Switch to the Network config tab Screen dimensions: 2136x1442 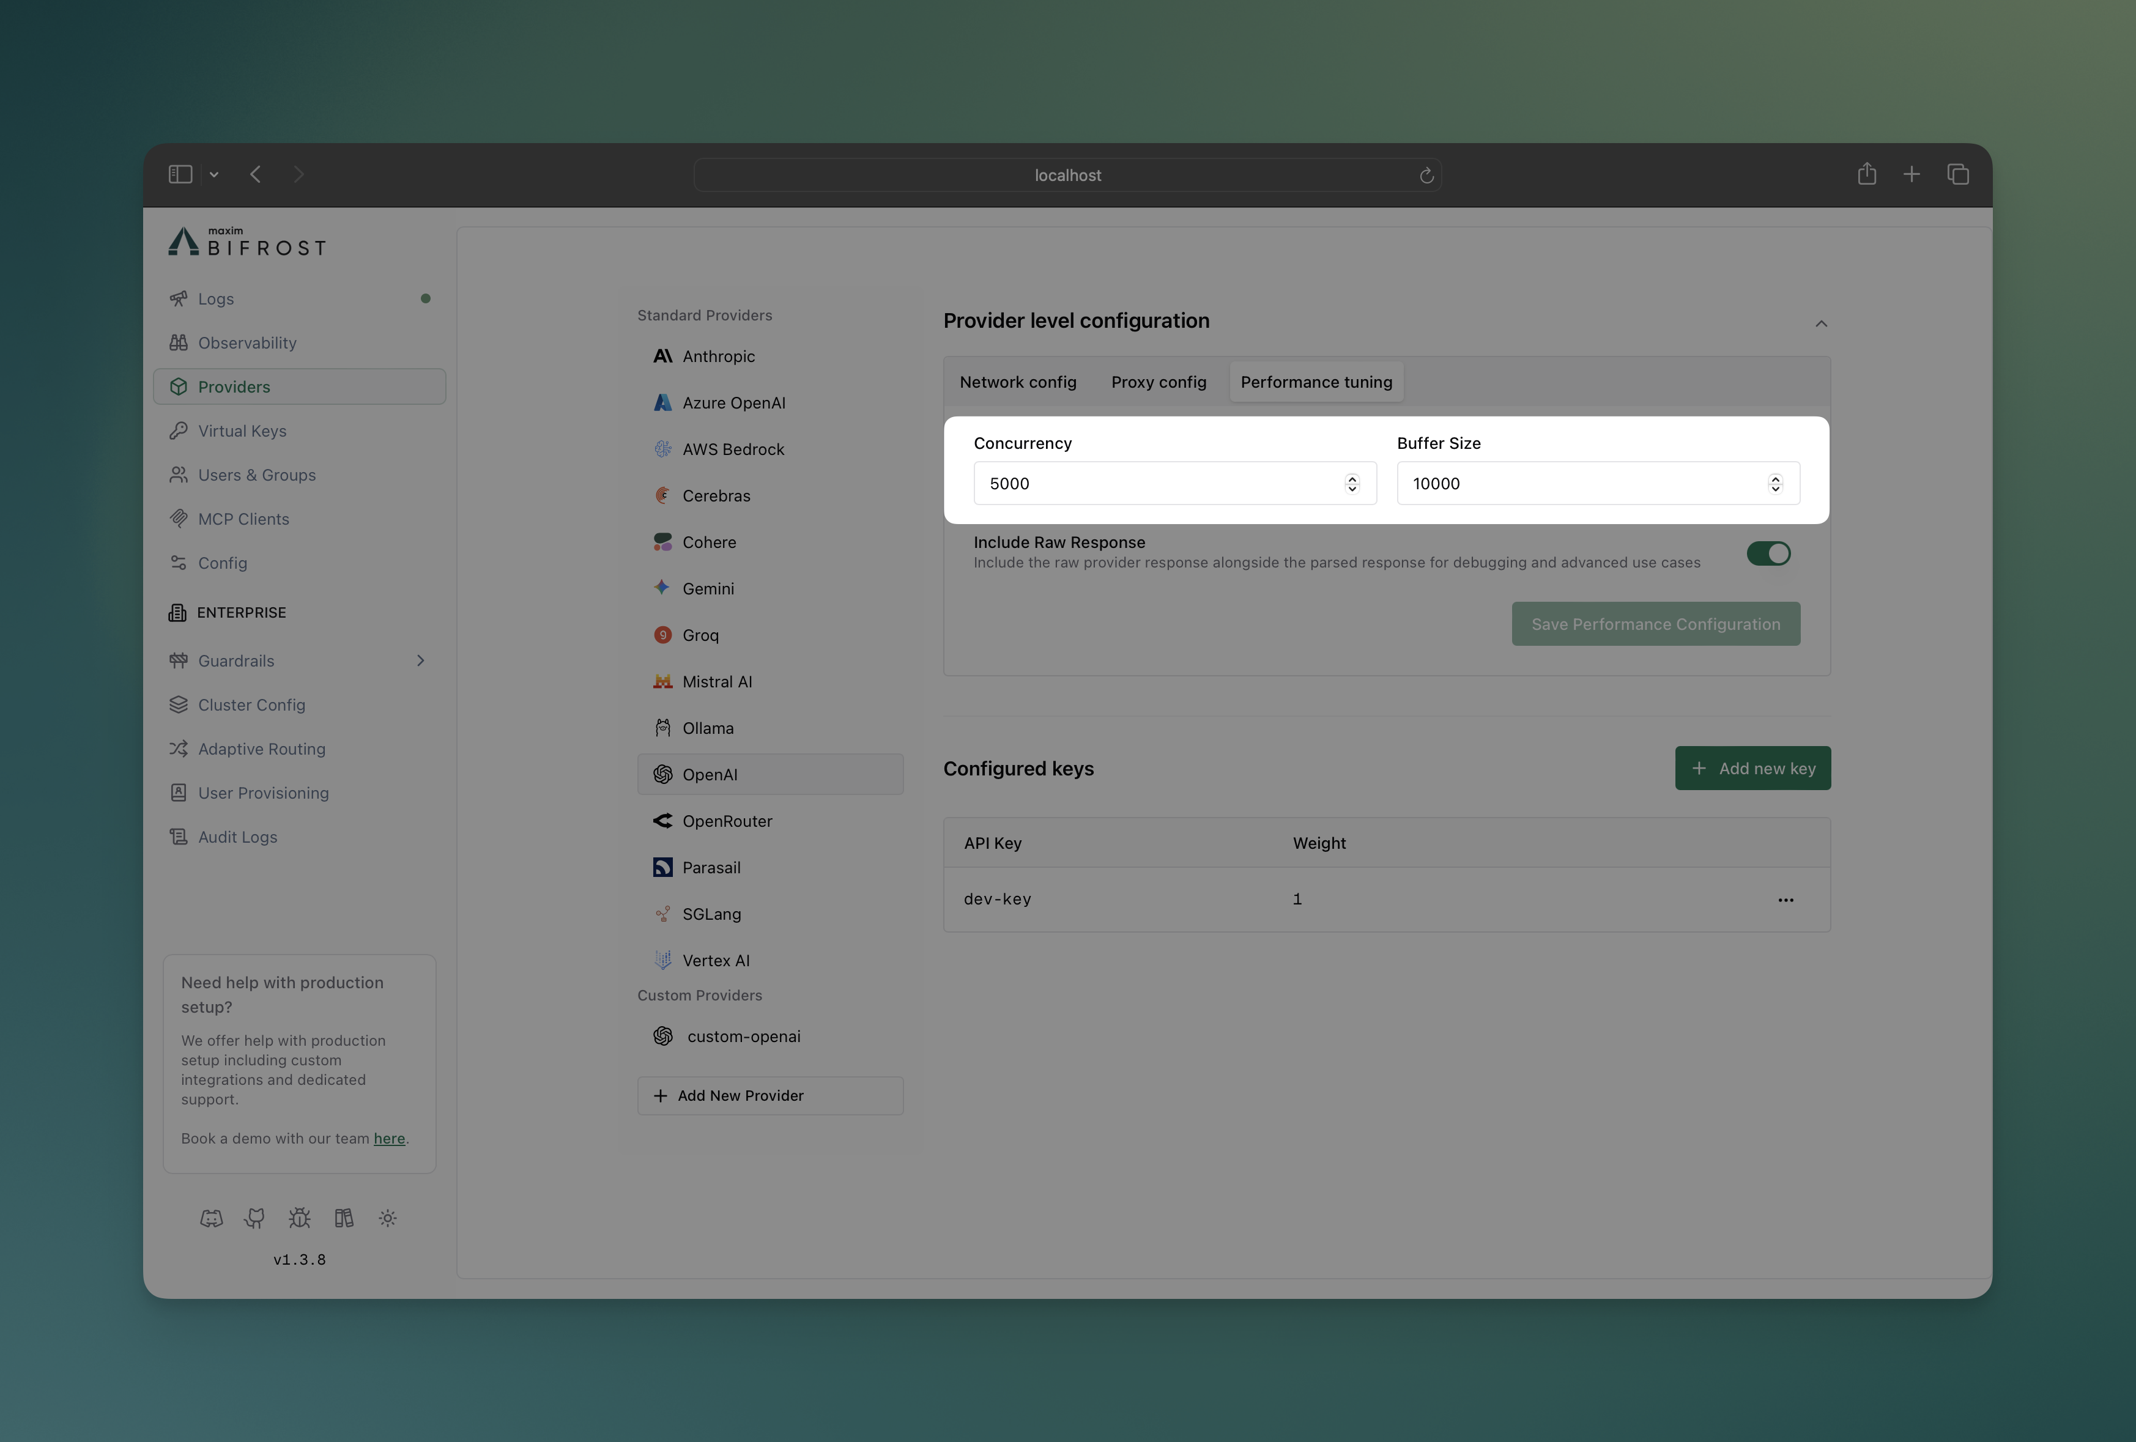(x=1017, y=382)
